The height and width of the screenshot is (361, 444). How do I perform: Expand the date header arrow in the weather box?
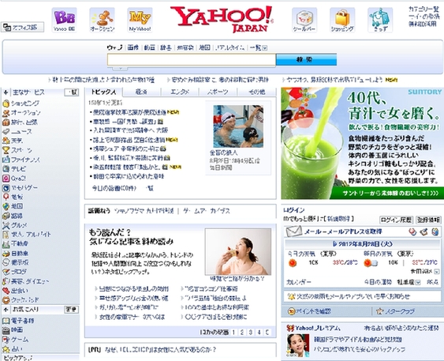(x=335, y=243)
